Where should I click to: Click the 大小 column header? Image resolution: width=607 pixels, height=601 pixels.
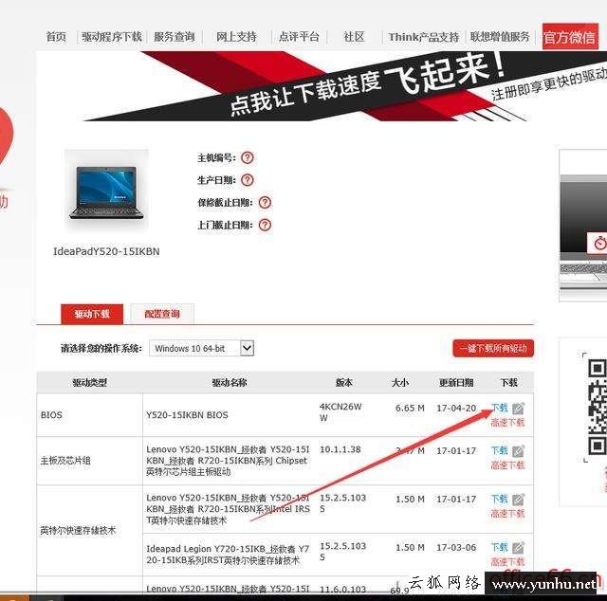click(400, 383)
